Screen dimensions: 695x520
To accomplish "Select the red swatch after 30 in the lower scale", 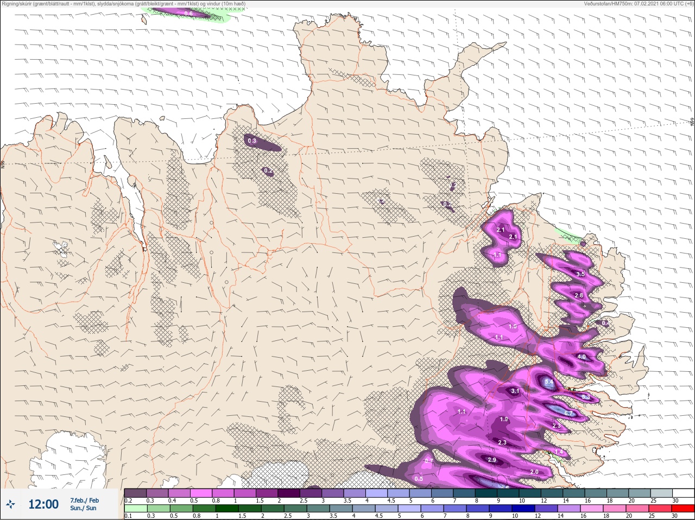I will (x=683, y=509).
